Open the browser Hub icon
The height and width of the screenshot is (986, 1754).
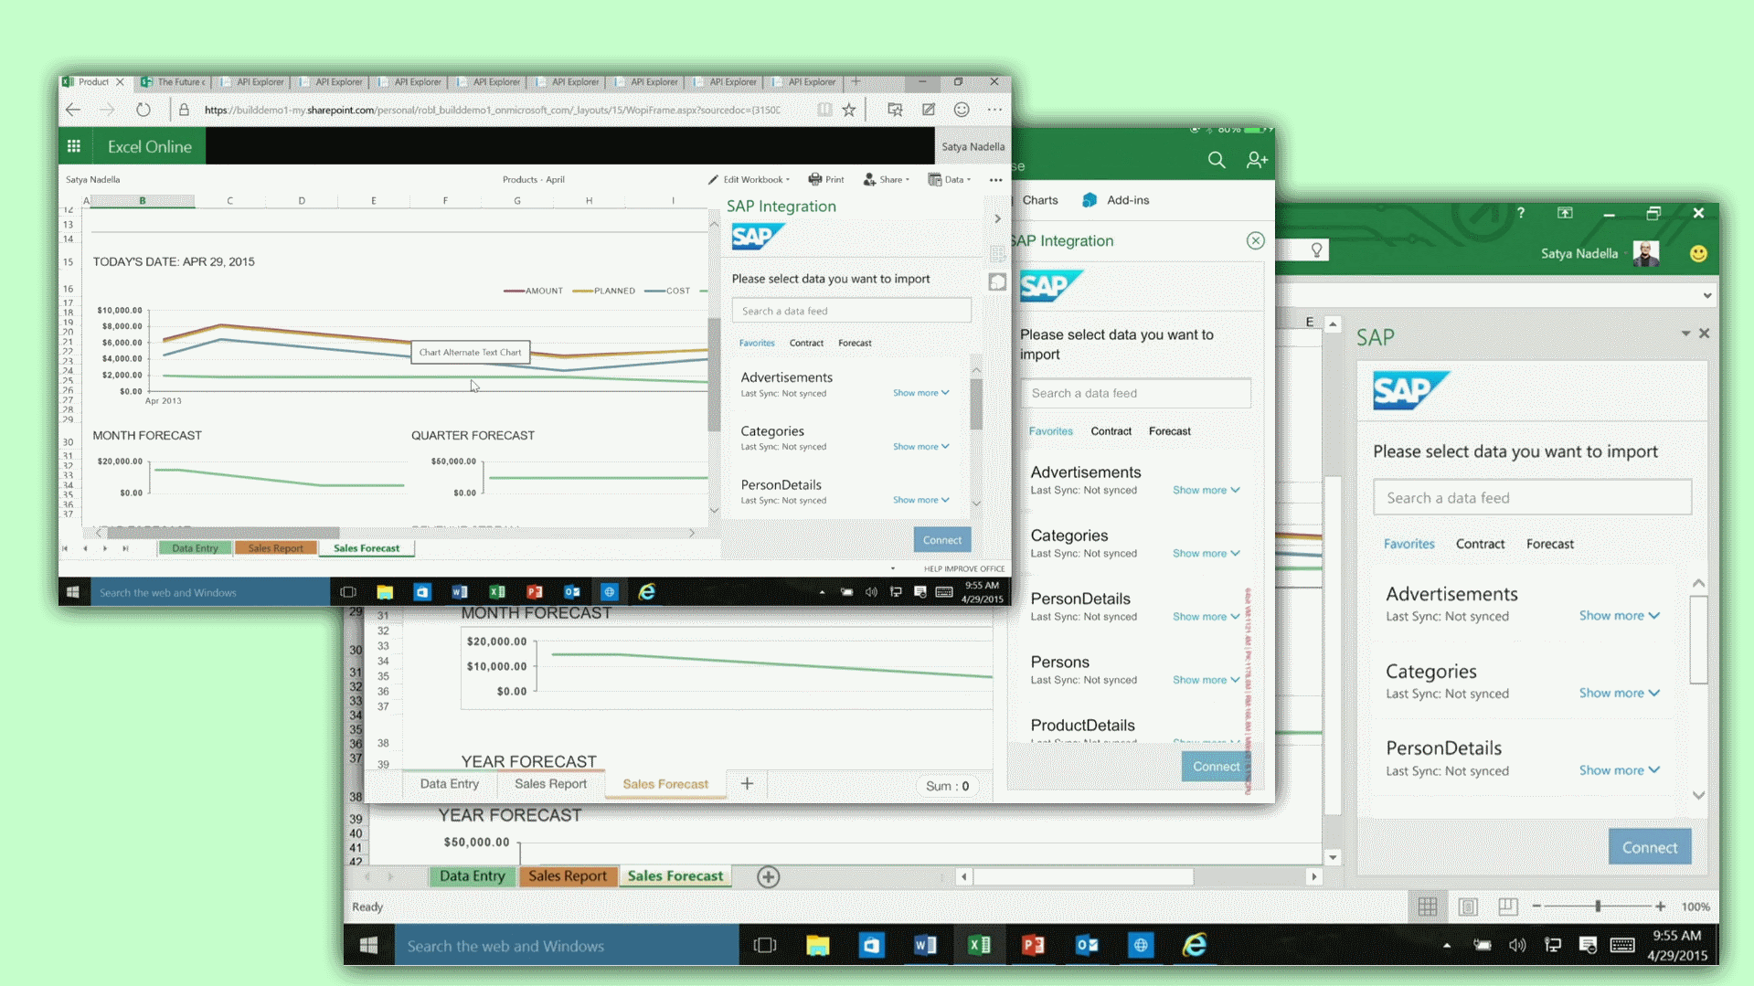tap(895, 110)
